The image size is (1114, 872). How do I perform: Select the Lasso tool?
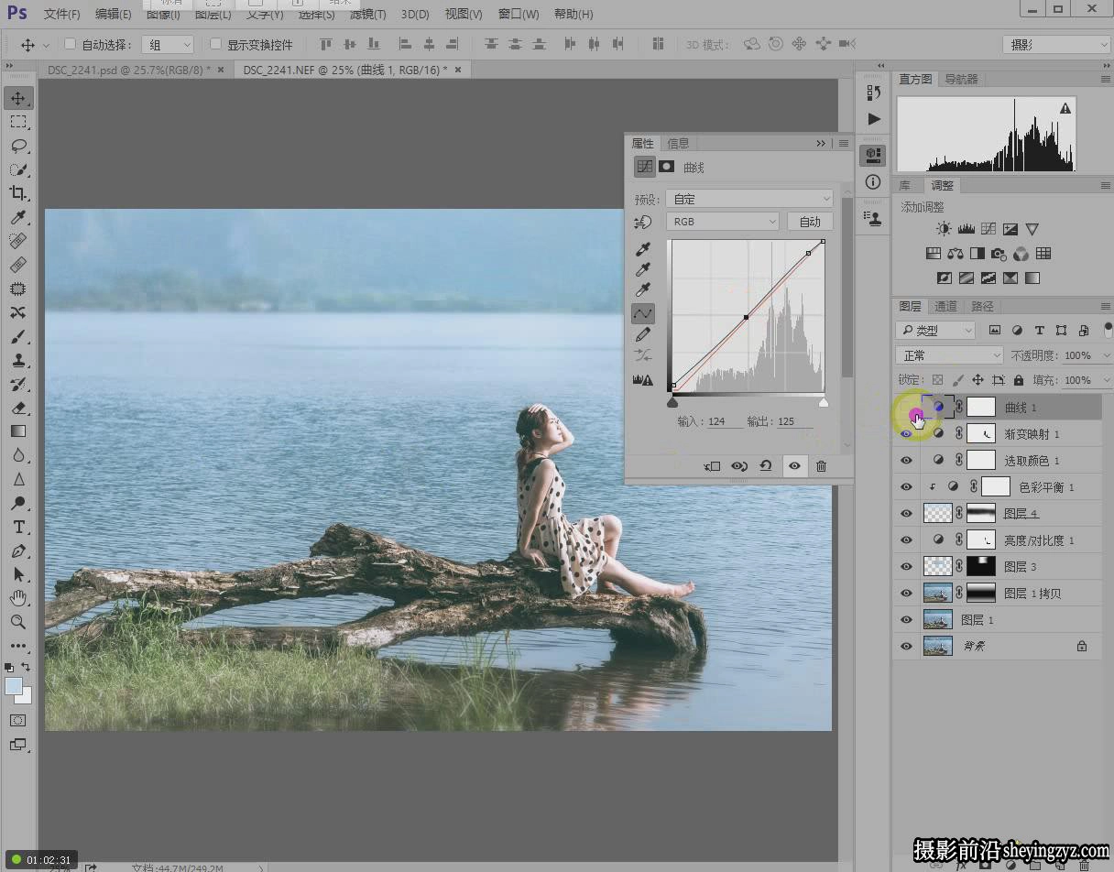coord(18,146)
